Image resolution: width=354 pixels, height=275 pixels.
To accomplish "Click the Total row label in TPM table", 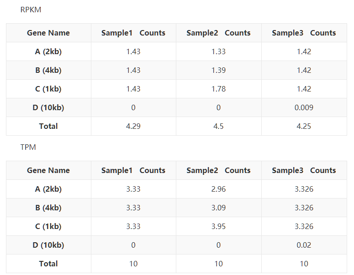I will 48,264.
